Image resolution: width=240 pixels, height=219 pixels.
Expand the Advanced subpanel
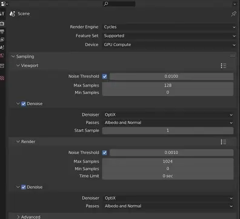click(18, 217)
